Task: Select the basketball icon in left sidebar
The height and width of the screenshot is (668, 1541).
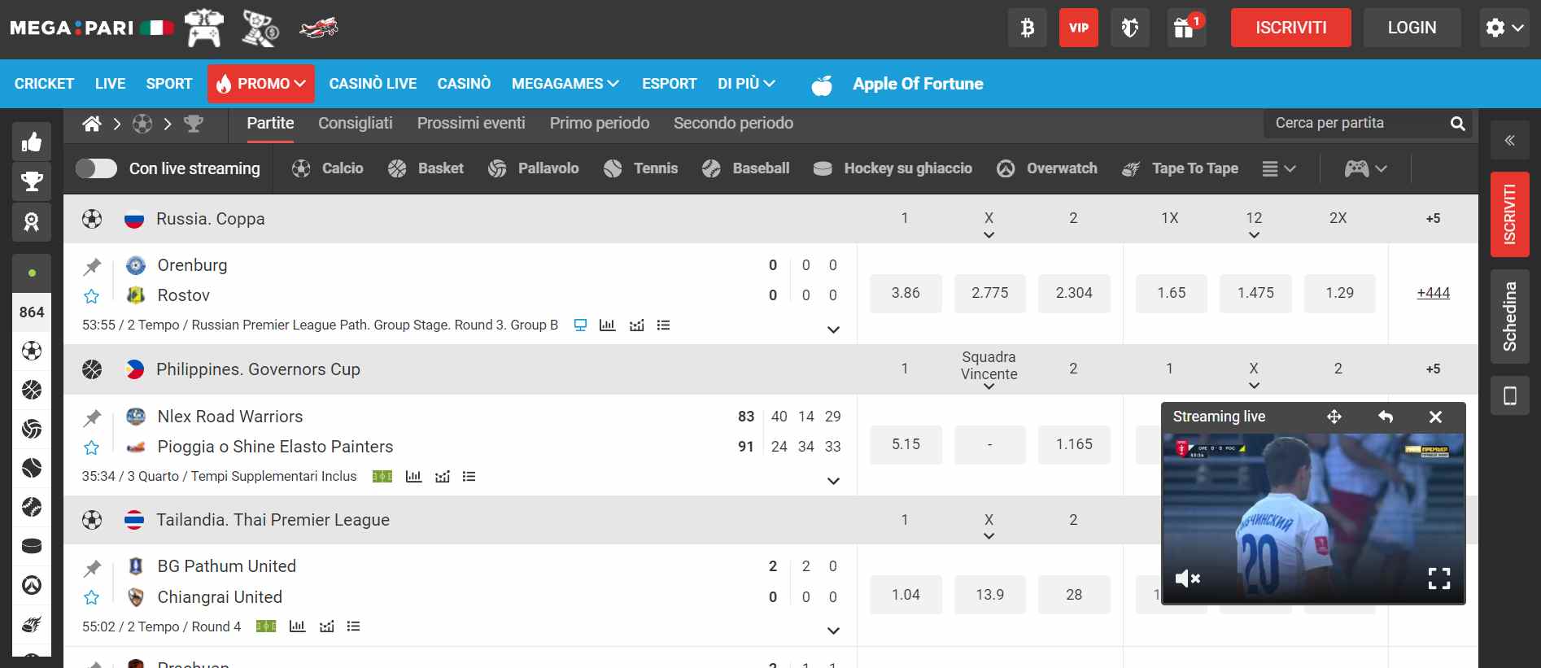Action: point(32,390)
